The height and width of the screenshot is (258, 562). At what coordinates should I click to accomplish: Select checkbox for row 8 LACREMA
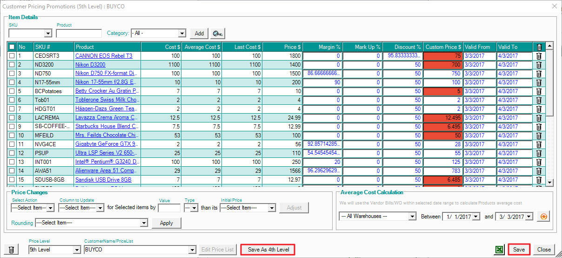[12, 118]
